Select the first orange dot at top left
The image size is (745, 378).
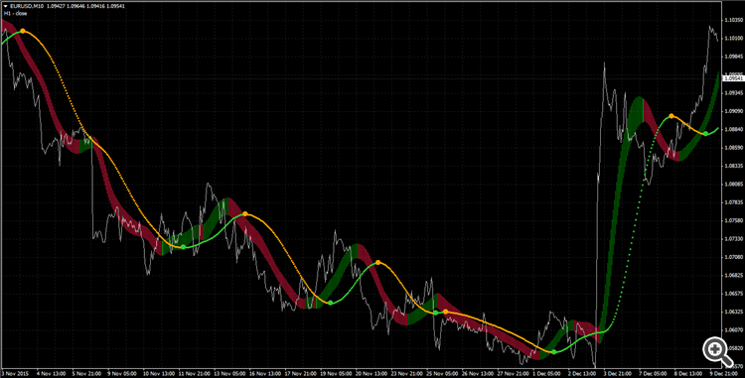click(x=22, y=31)
